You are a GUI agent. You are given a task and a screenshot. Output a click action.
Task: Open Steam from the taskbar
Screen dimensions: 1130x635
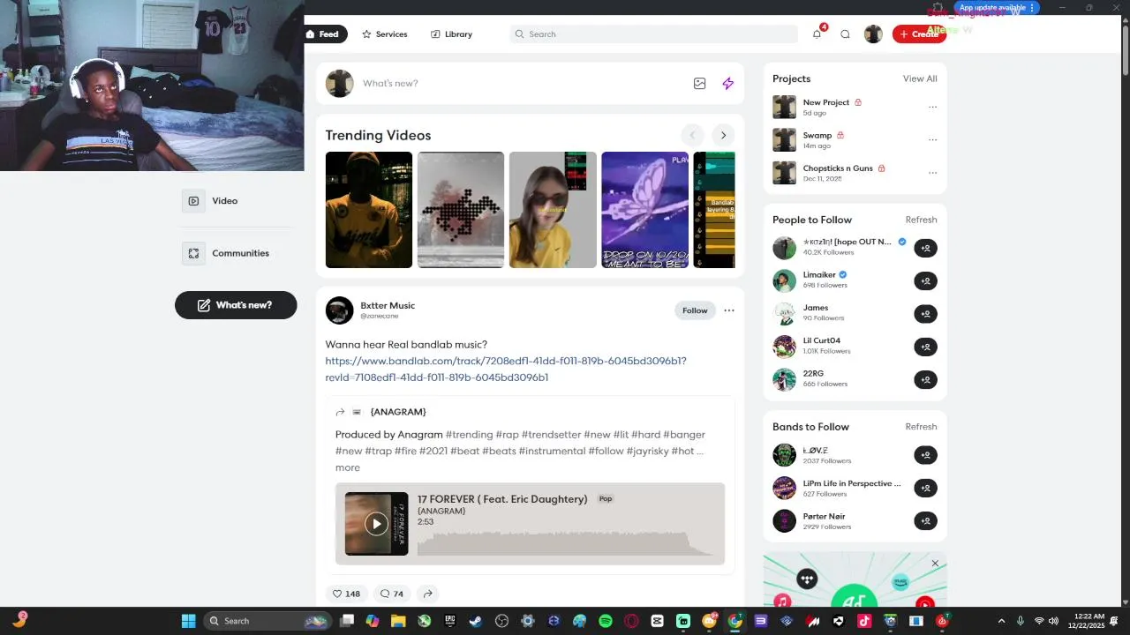click(x=476, y=621)
